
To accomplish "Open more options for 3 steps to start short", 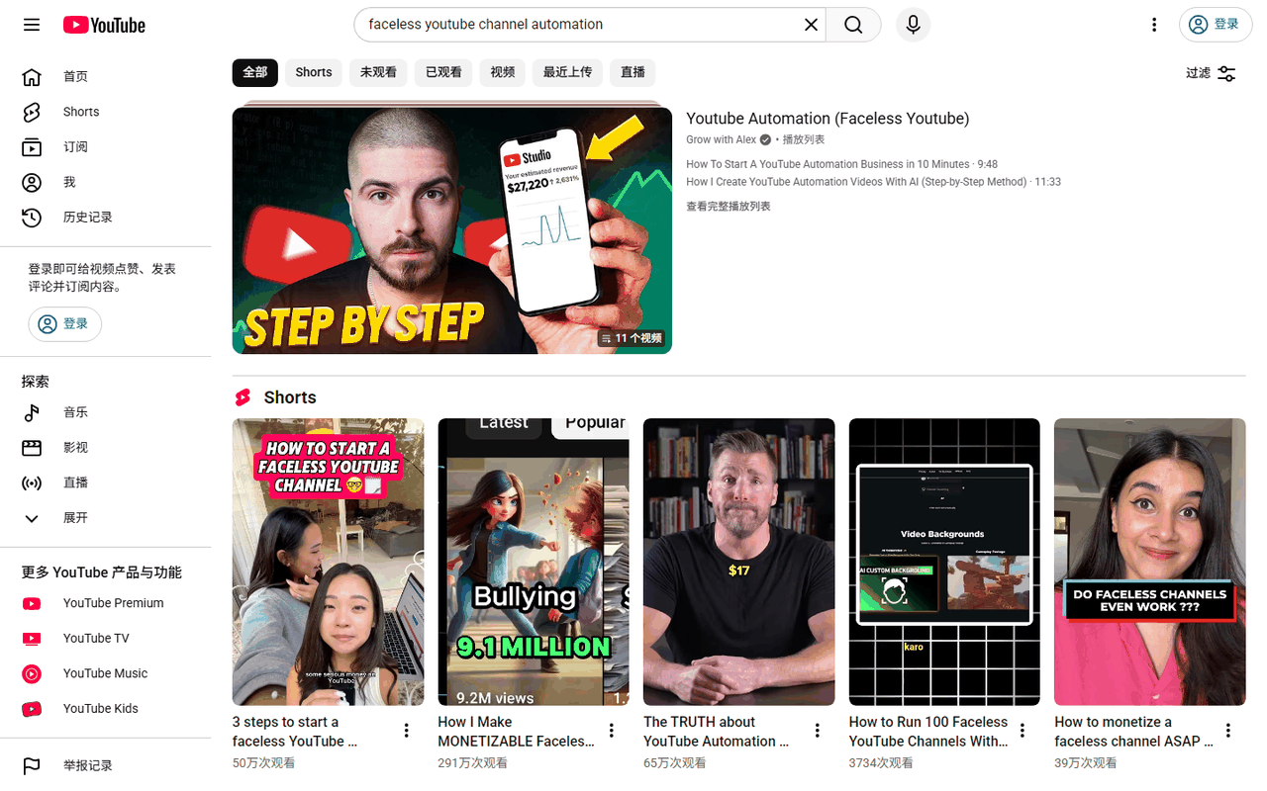I will (406, 731).
